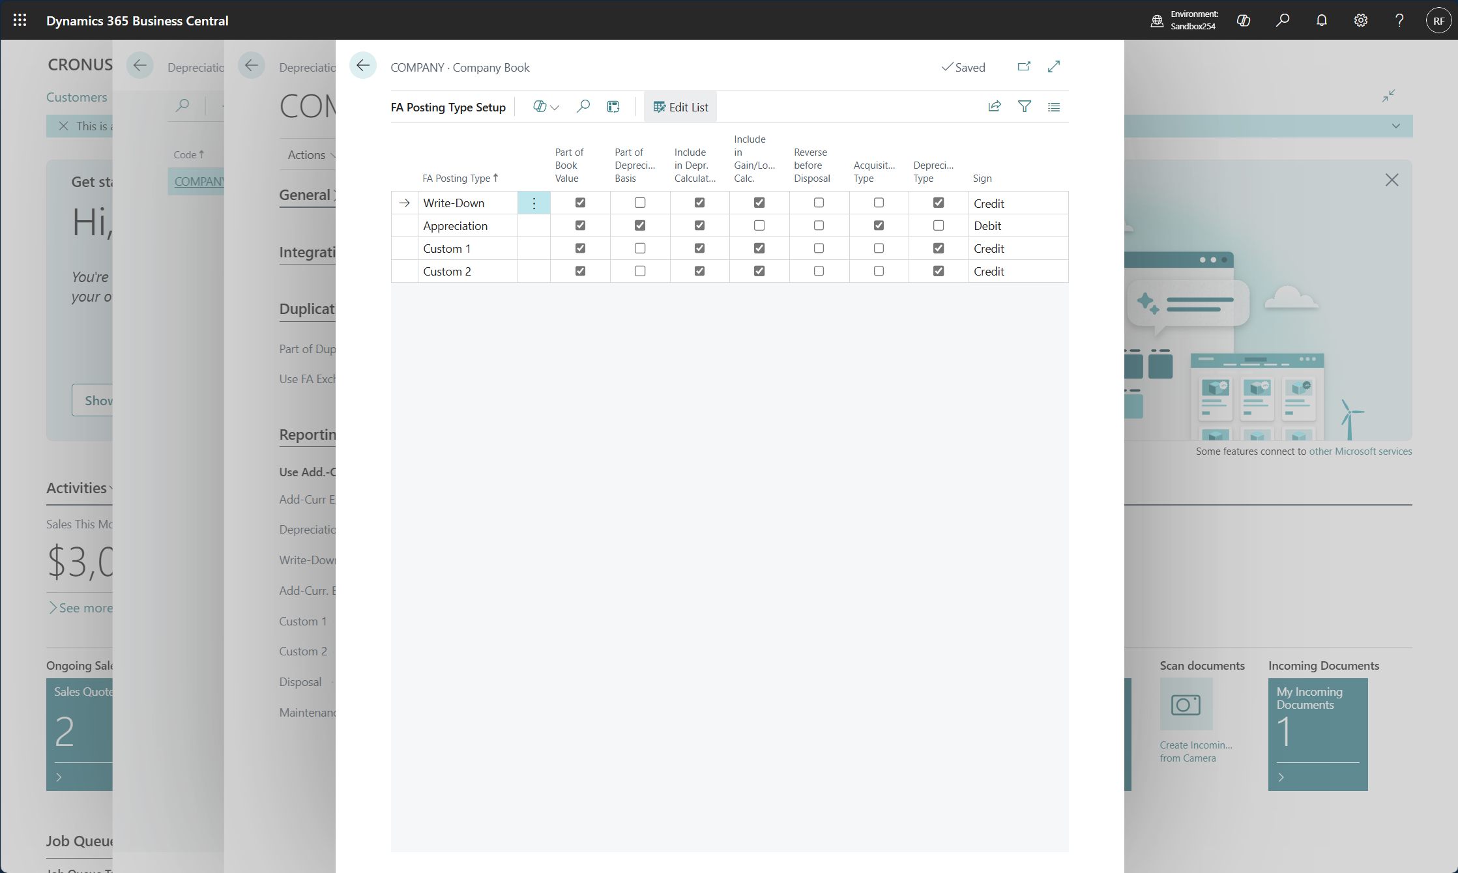Open the Copilot dropdown in the list toolbar
Screen dimensions: 1458x873
[x=546, y=107]
